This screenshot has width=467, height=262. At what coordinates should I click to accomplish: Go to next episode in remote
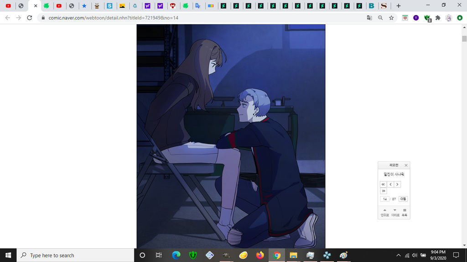pos(397,185)
